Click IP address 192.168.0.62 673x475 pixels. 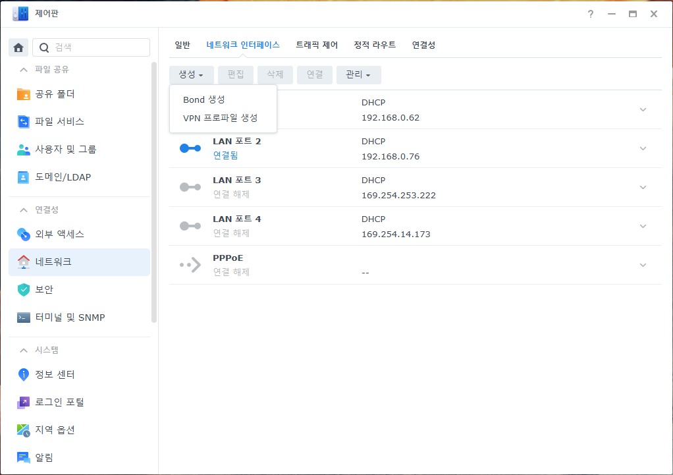pos(390,118)
